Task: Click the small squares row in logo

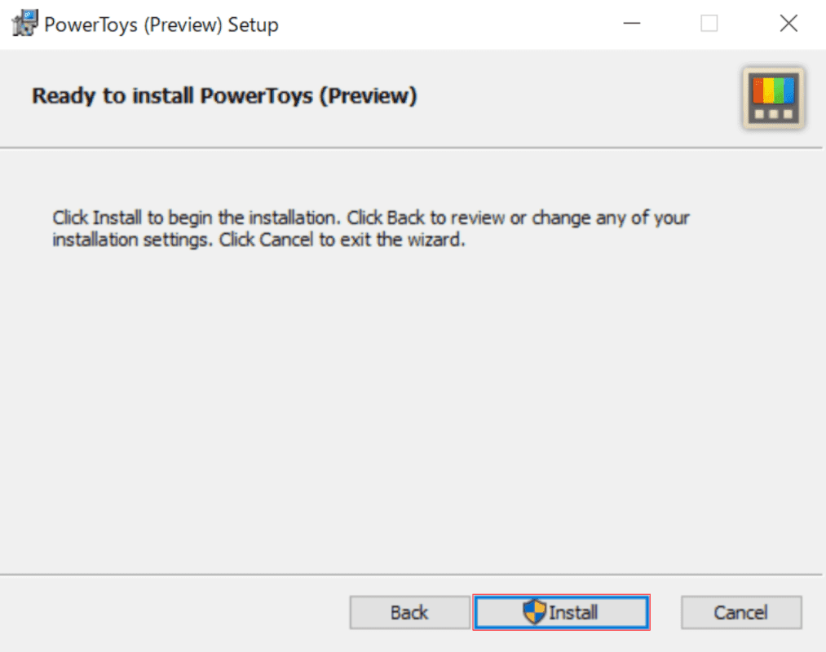Action: tap(773, 114)
